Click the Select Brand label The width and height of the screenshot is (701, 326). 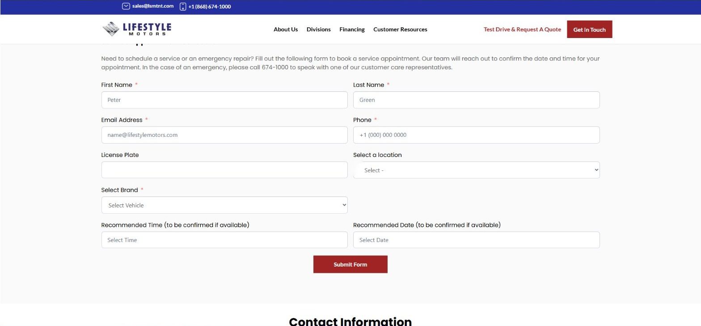click(119, 190)
